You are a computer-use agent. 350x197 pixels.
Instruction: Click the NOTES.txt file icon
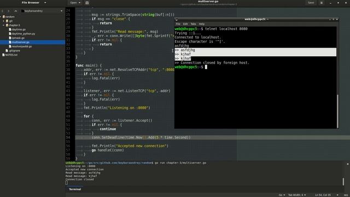point(3,55)
